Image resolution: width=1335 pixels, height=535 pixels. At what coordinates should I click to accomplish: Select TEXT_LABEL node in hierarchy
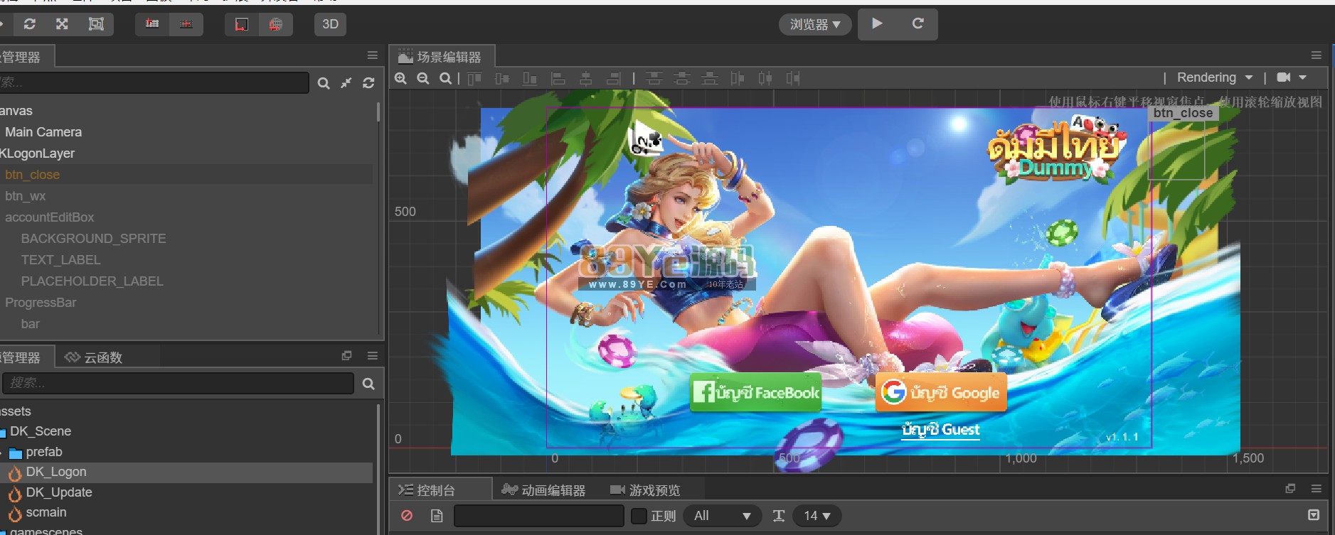60,260
